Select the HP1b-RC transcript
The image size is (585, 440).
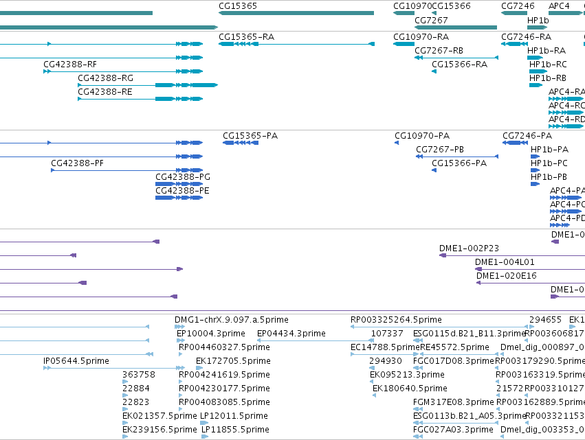pos(538,71)
